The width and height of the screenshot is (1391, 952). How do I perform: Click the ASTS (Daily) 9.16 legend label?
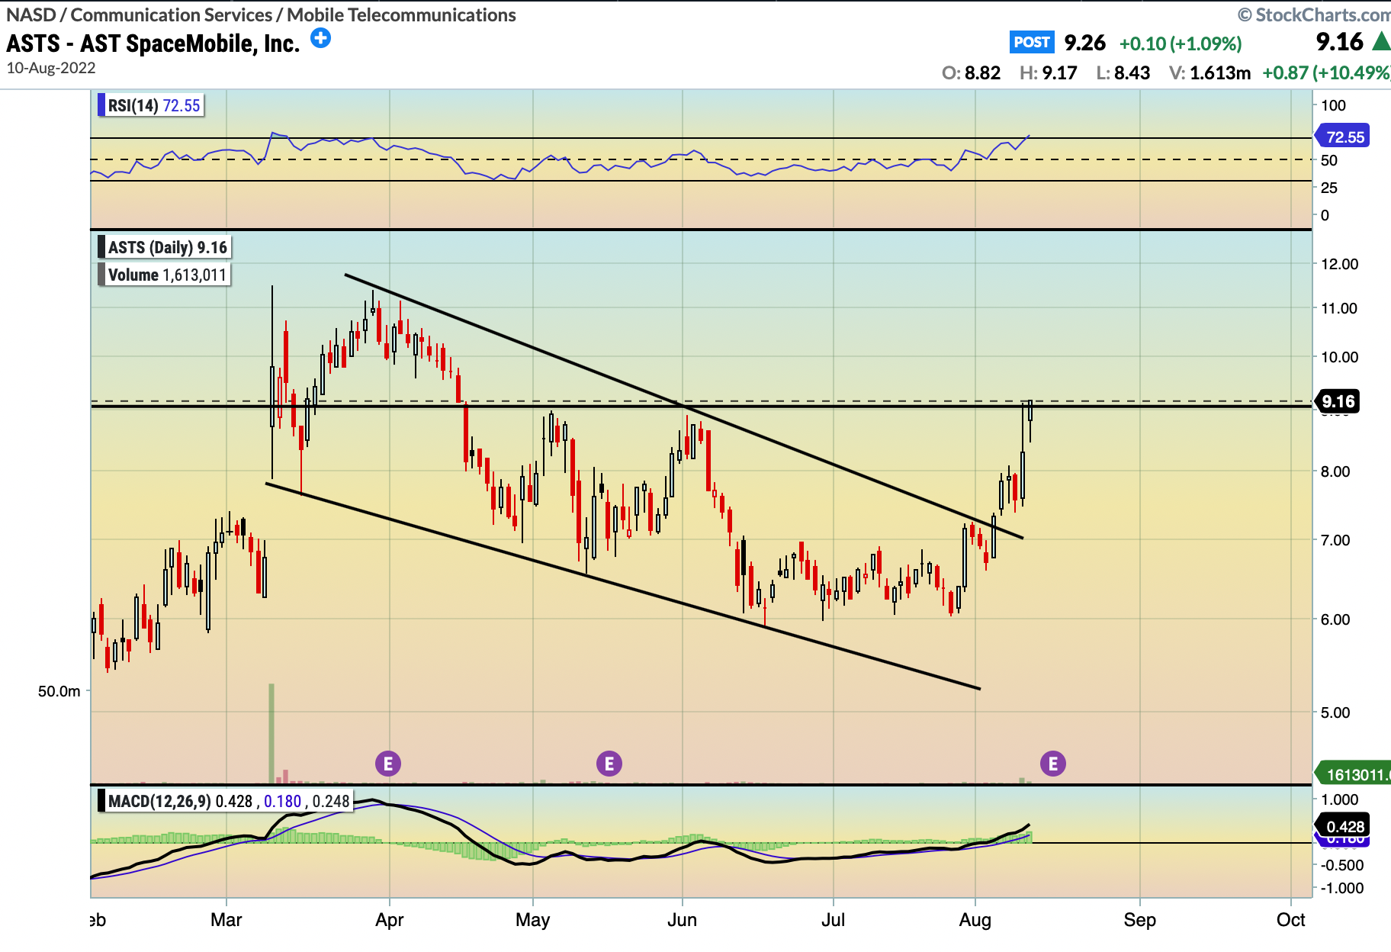165,247
